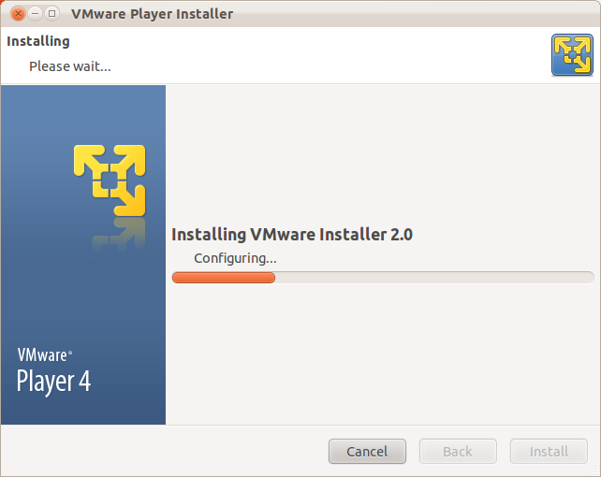Click the 'Player 4' text in sidebar

(x=53, y=382)
